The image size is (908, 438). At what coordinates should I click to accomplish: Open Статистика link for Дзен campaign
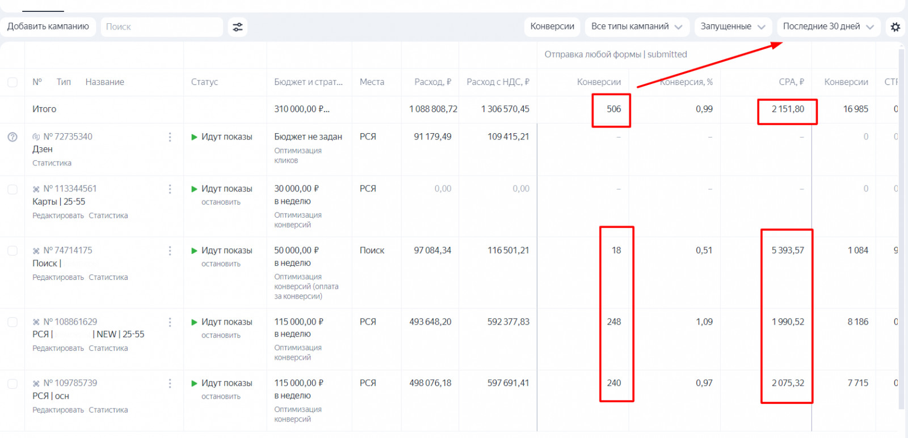pyautogui.click(x=52, y=163)
